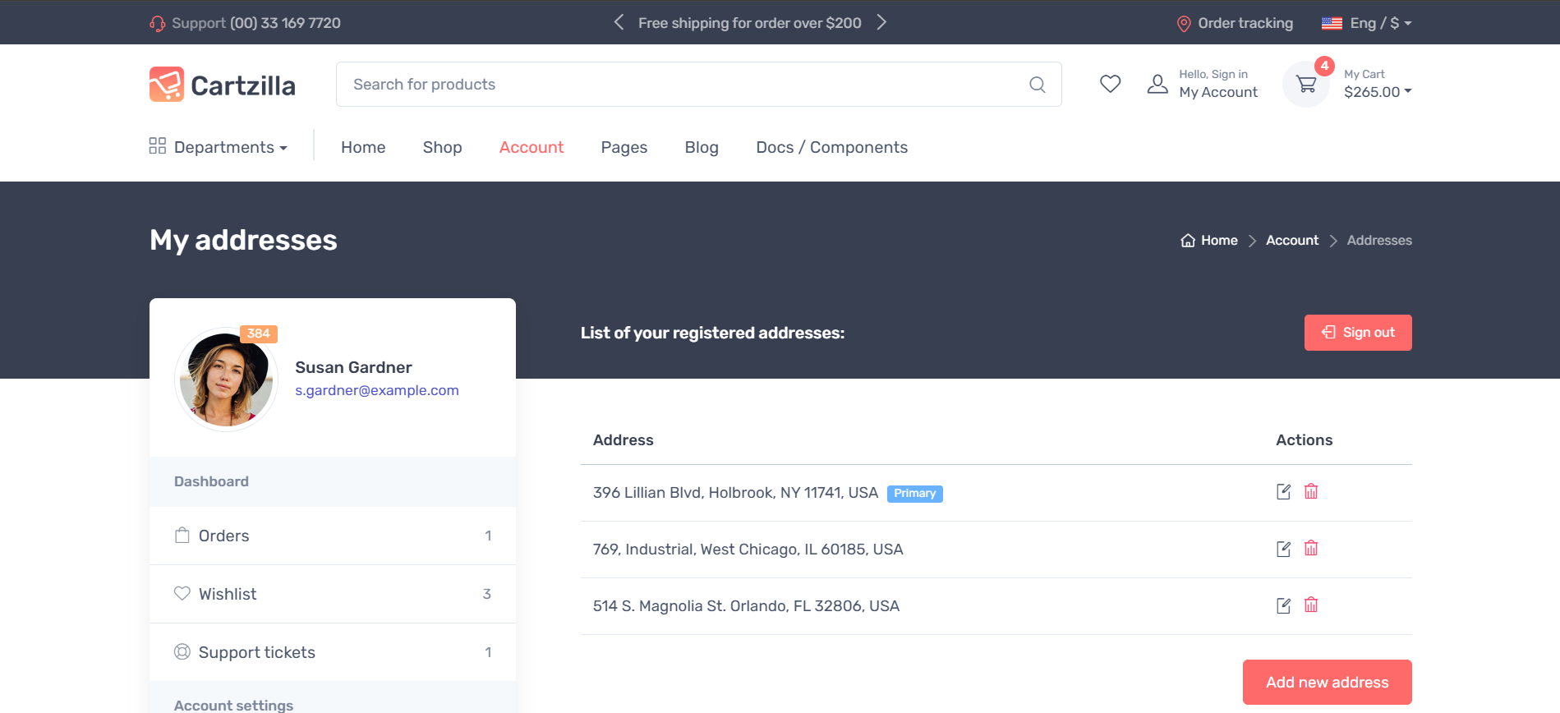Expand the Departments dropdown
Viewport: 1560px width, 713px height.
click(x=219, y=147)
